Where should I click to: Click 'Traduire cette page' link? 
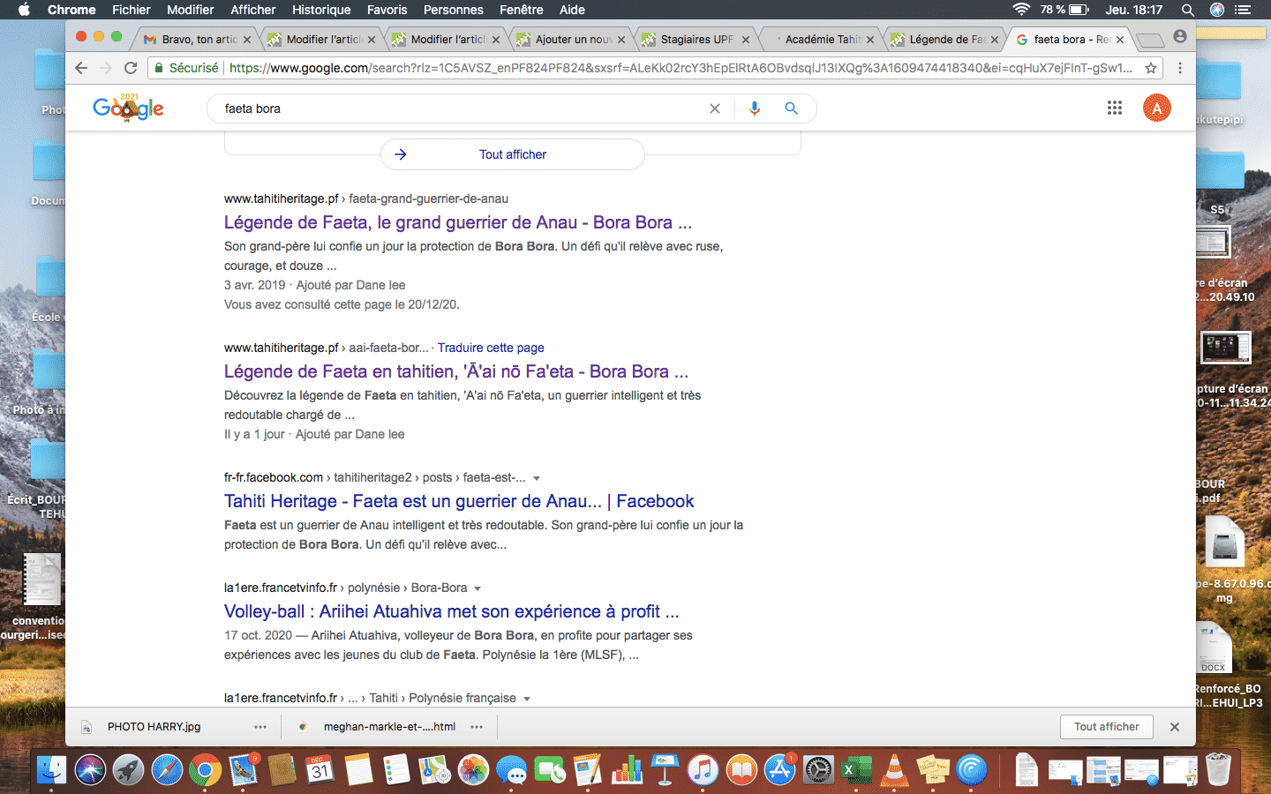pyautogui.click(x=491, y=348)
